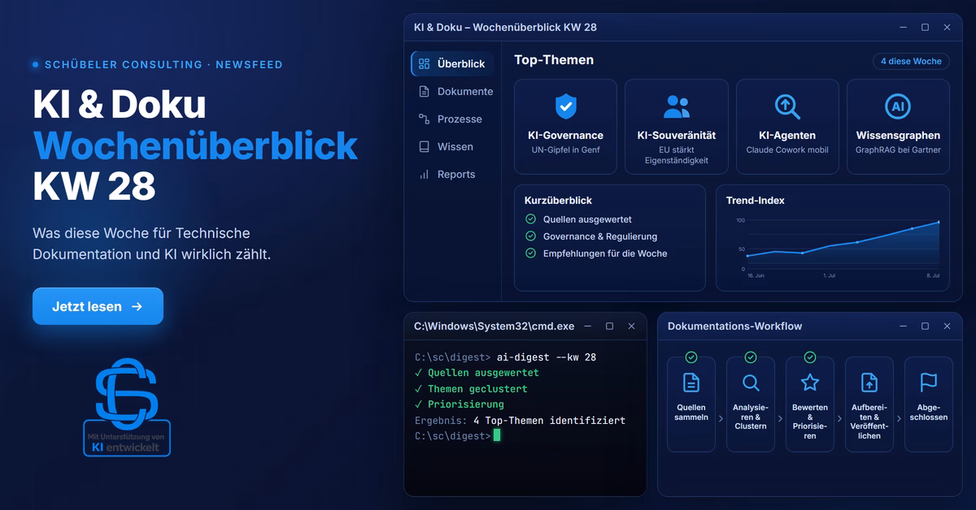Click the Wissensgraphen AI circle icon
This screenshot has width=976, height=510.
click(898, 106)
